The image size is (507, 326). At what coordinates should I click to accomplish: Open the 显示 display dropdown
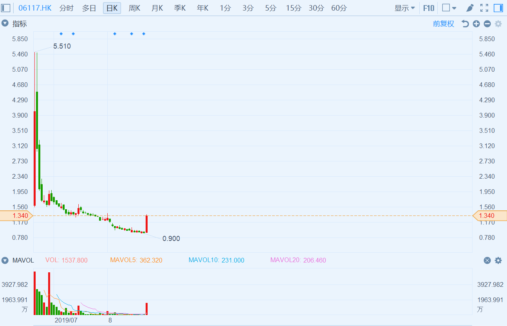[x=404, y=8]
